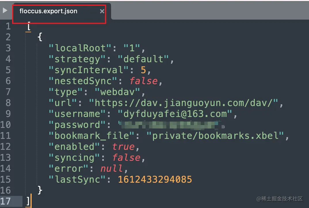Image resolution: width=309 pixels, height=208 pixels.
Task: Click the "localRoot" key
Action: point(80,48)
